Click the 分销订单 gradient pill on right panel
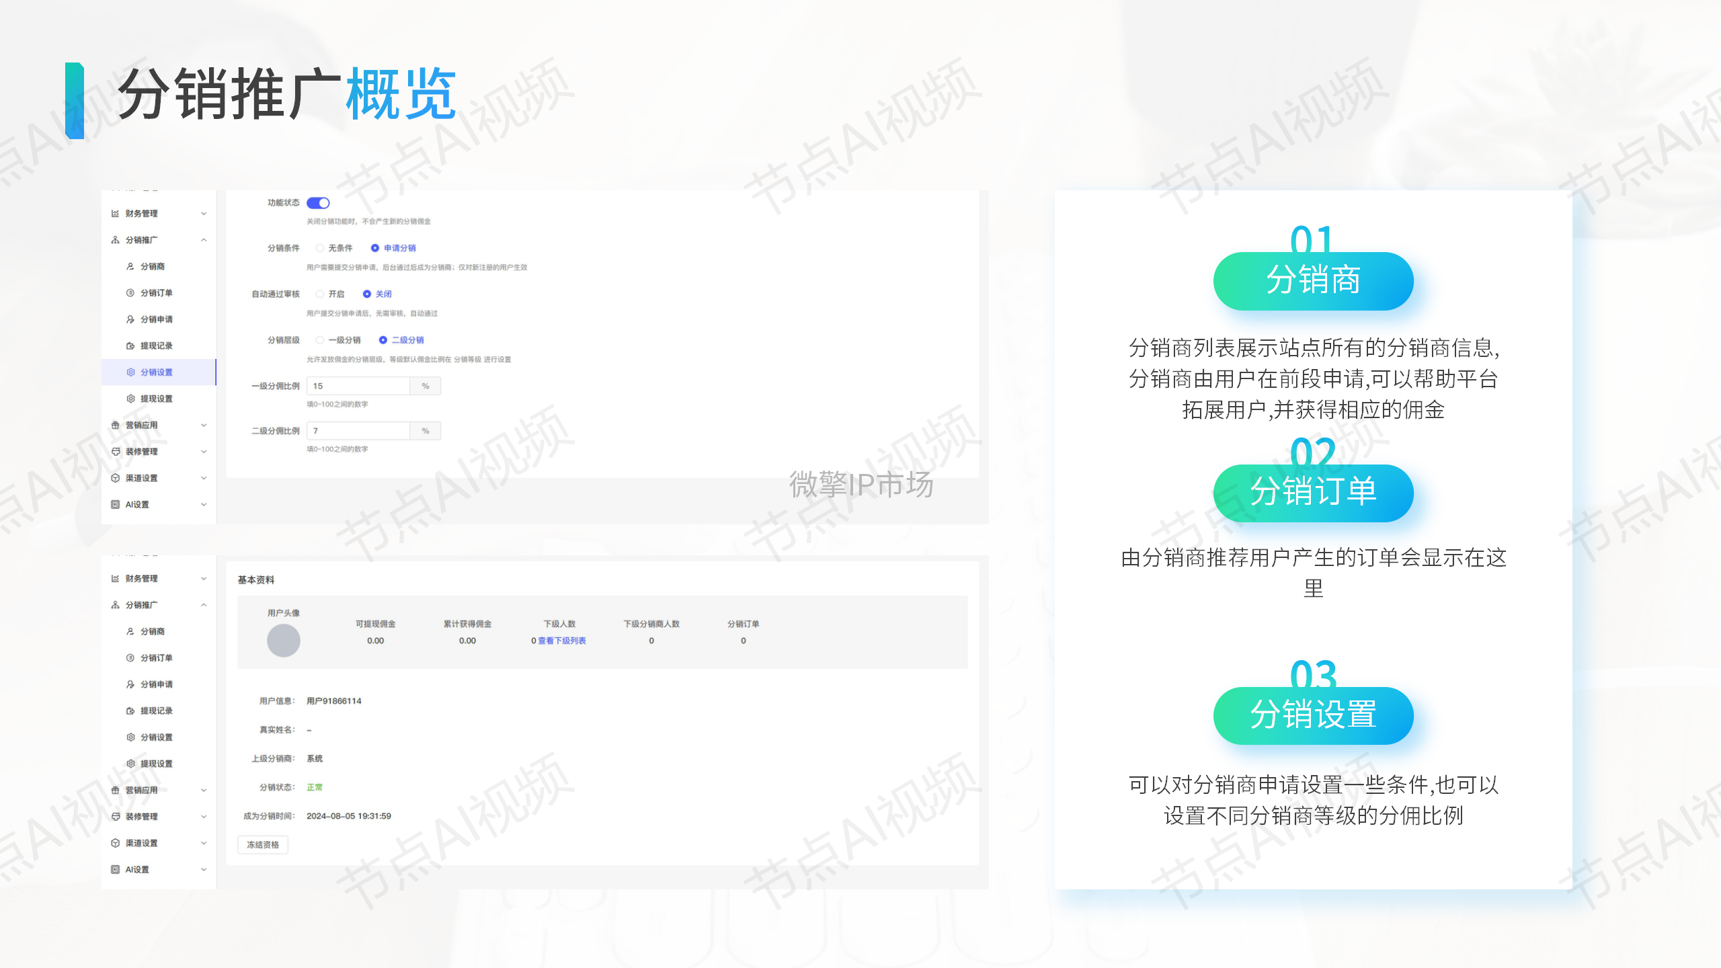 click(1313, 493)
